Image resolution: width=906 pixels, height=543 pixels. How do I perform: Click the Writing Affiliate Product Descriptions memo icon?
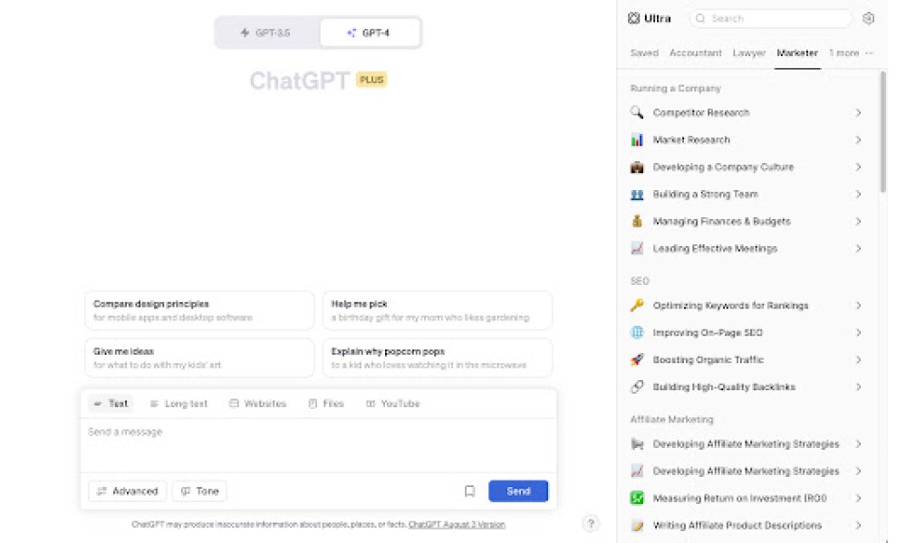point(637,525)
